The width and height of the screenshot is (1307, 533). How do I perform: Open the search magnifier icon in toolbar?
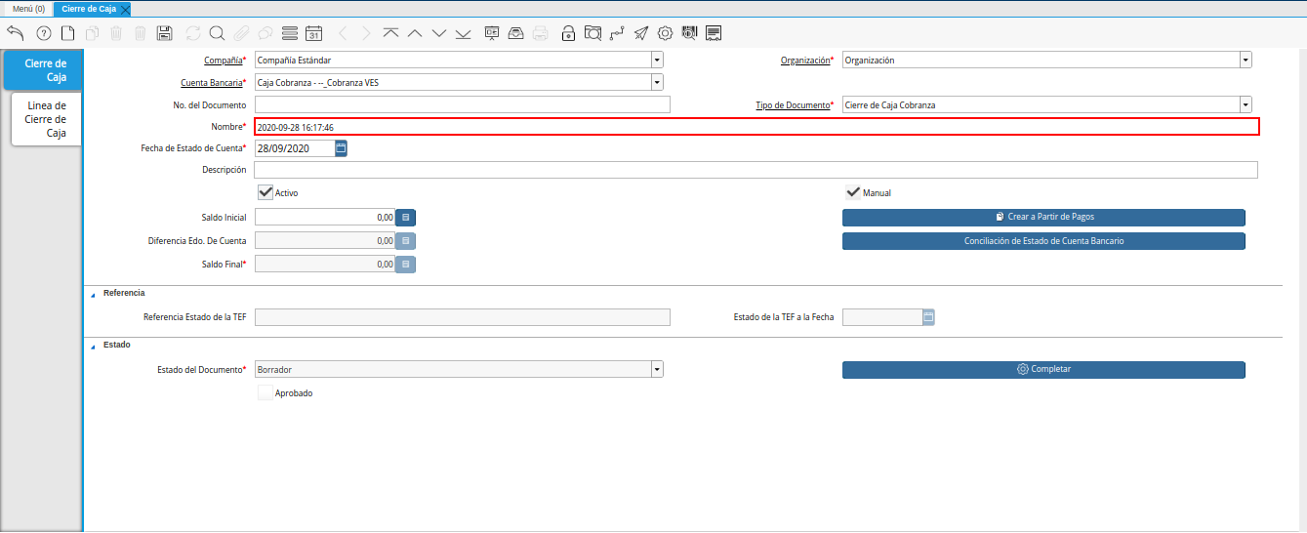click(x=217, y=33)
